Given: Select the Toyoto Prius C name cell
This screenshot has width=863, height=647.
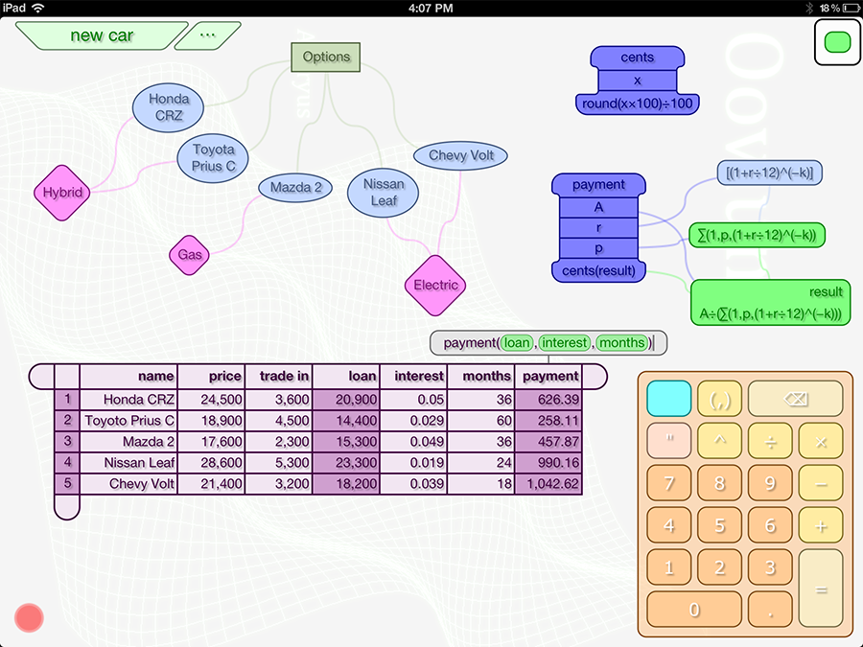Looking at the screenshot, I should [x=128, y=421].
